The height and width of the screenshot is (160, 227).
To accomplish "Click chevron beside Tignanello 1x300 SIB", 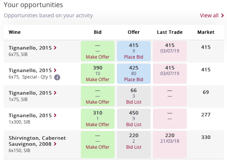I will 55,115.
